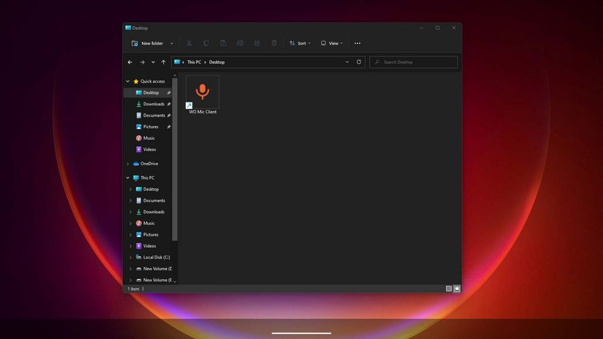The image size is (603, 339).
Task: Go back using the back arrow
Action: 130,62
